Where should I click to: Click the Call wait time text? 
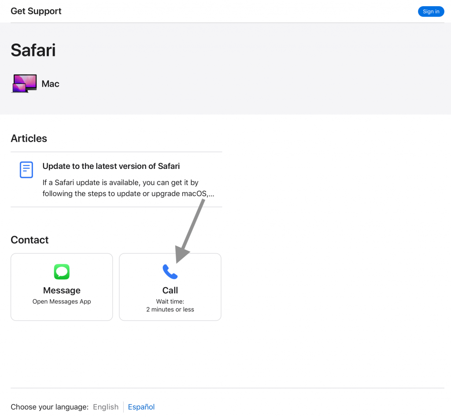coord(170,305)
